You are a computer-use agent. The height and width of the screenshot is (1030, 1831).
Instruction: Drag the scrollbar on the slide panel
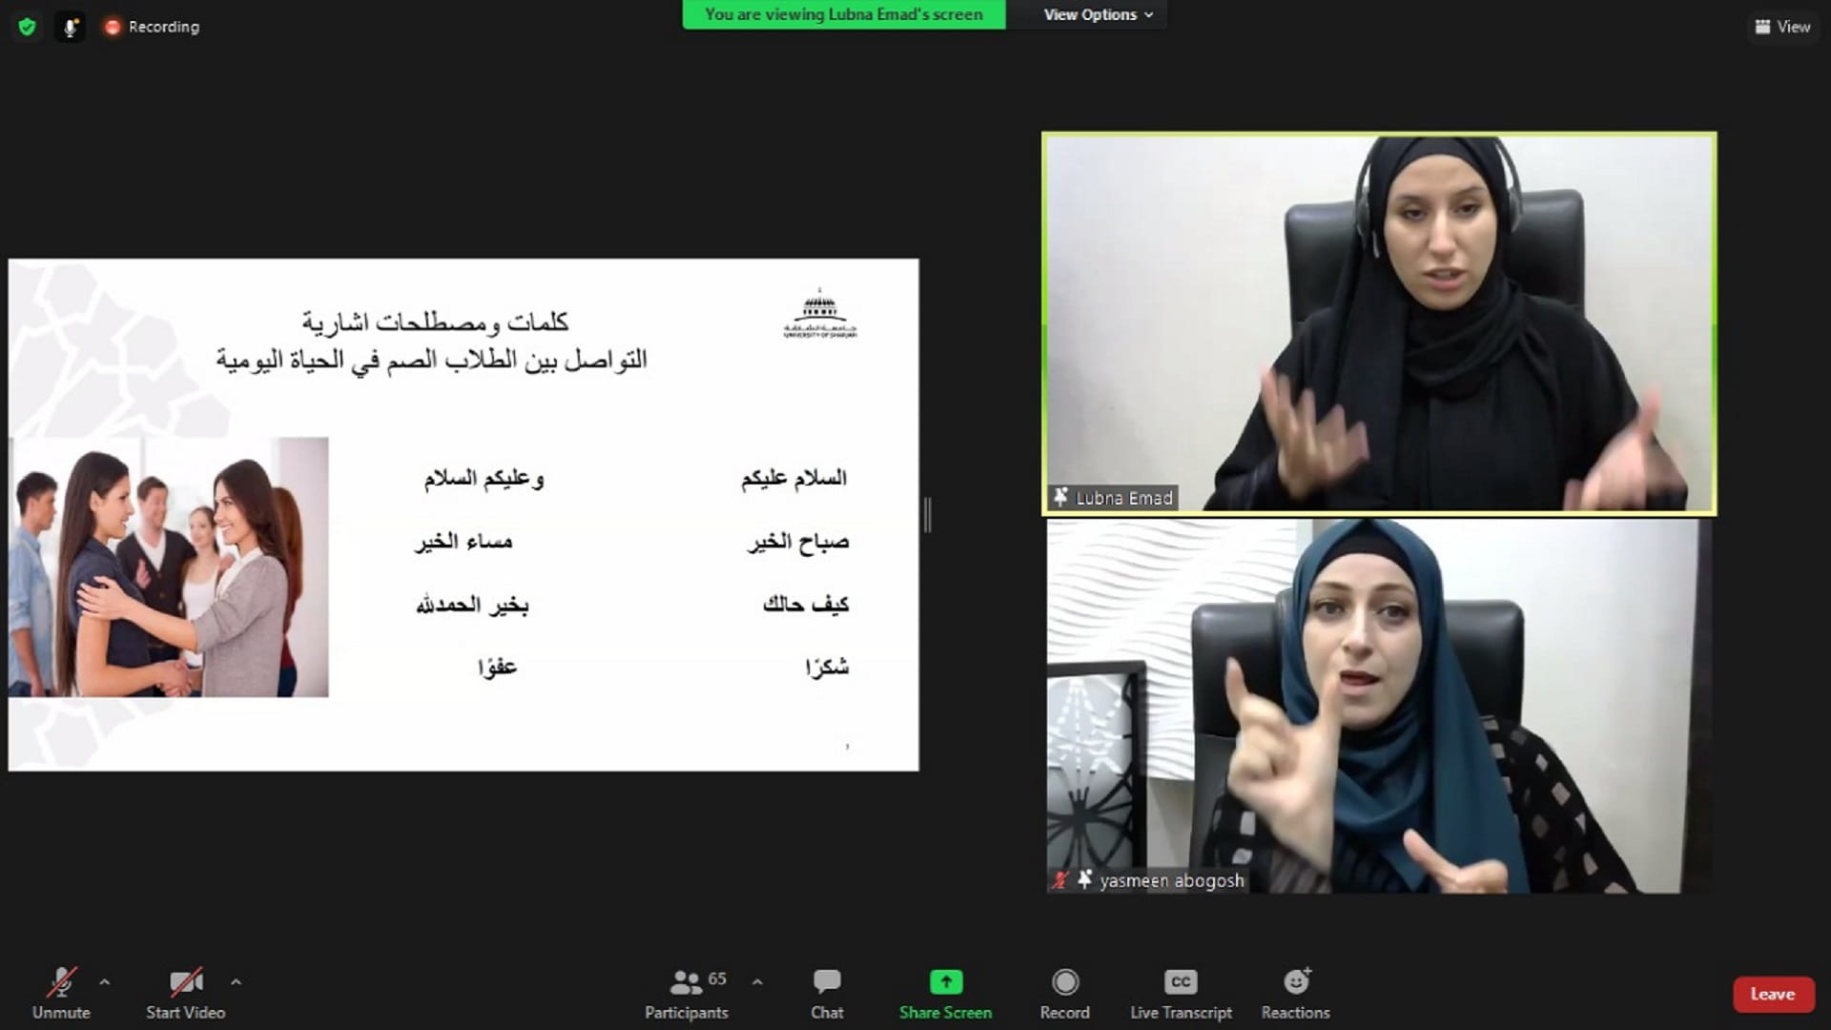coord(927,513)
